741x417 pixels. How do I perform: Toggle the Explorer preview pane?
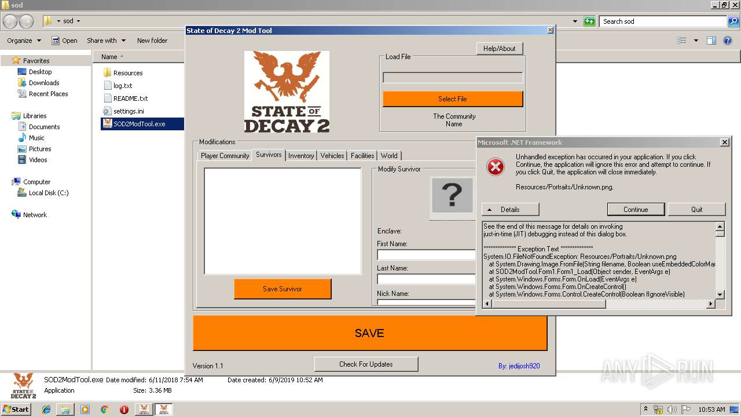711,41
